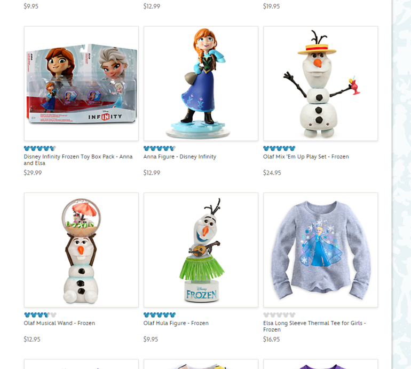Click the rating icons for Olaf Mix 'Em Up
The height and width of the screenshot is (369, 411).
tap(279, 148)
